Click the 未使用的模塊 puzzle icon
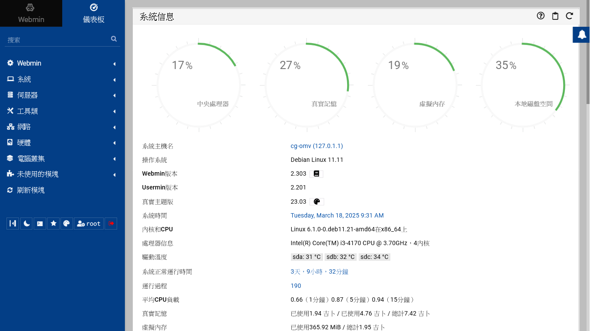This screenshot has height=331, width=590. coord(10,174)
